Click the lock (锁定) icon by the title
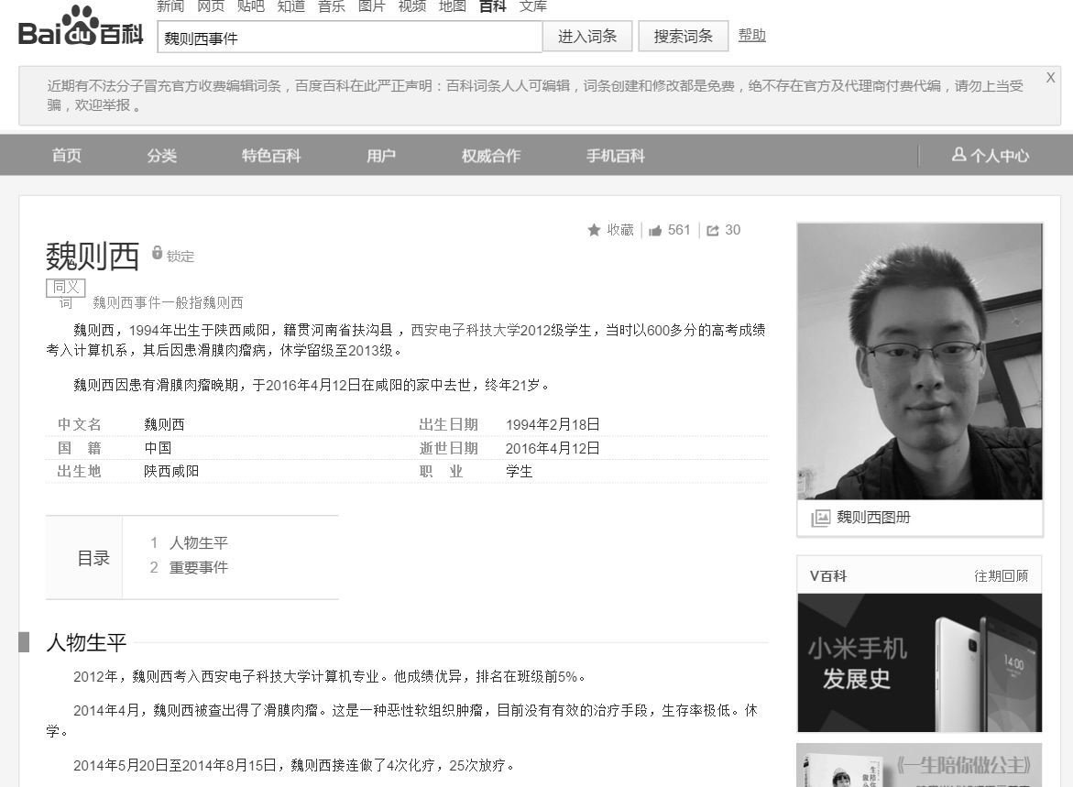This screenshot has height=787, width=1073. [157, 254]
